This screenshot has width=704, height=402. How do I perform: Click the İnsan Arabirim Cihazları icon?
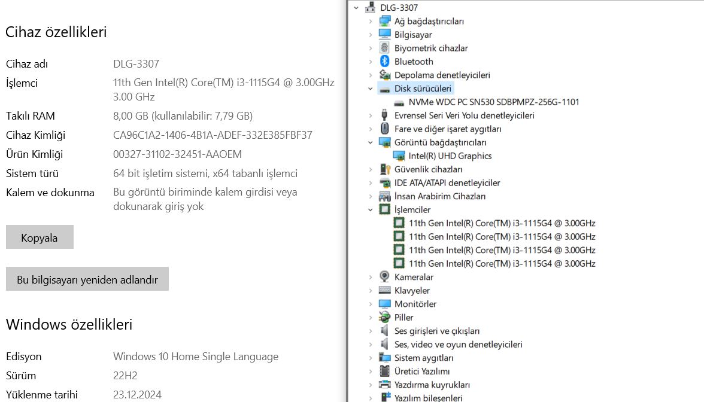[x=385, y=196]
